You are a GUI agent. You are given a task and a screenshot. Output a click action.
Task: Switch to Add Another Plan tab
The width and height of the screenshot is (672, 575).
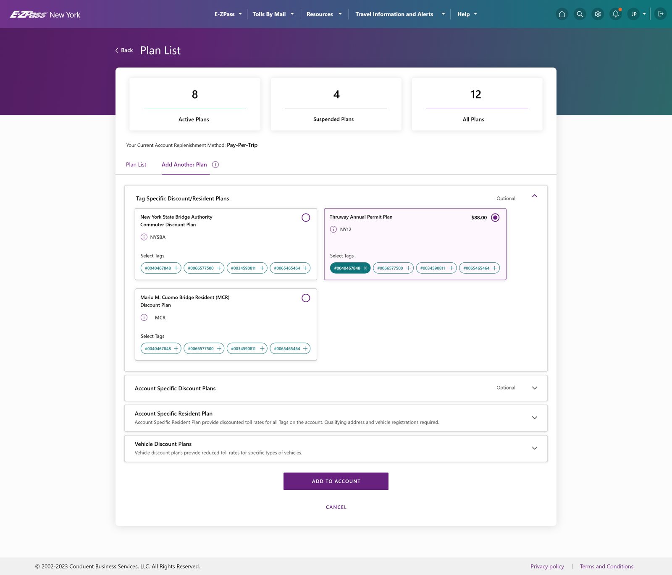coord(184,165)
